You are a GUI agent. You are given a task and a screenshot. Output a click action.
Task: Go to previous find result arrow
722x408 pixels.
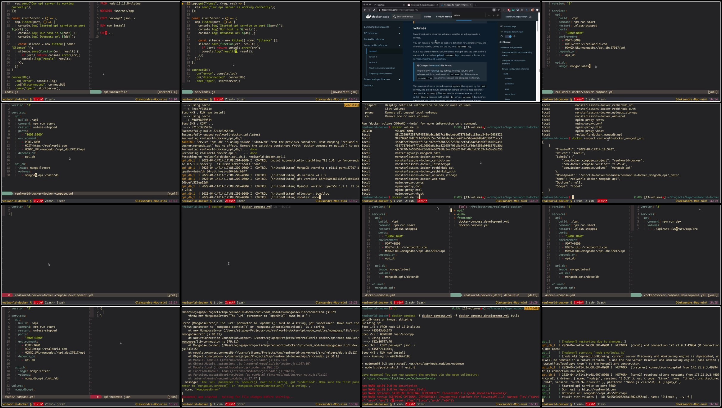489,15
